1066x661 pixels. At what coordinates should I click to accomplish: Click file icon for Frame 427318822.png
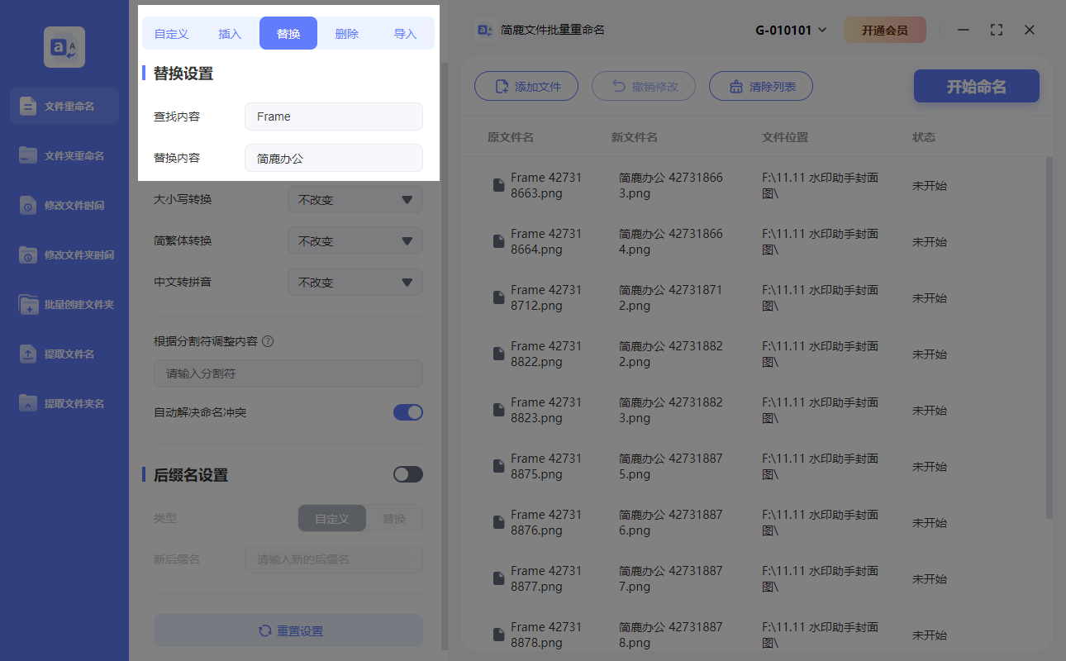tap(498, 354)
